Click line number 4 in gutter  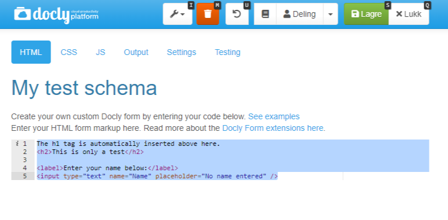24,168
